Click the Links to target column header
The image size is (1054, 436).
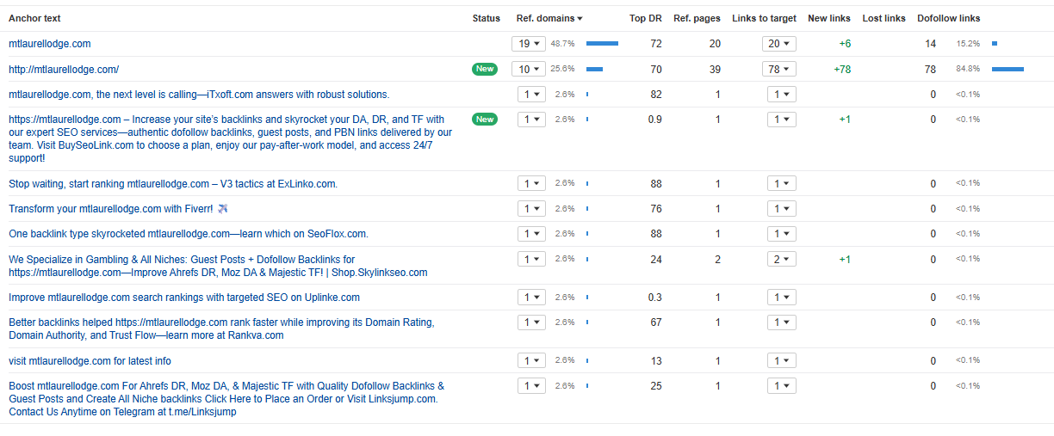coord(764,18)
